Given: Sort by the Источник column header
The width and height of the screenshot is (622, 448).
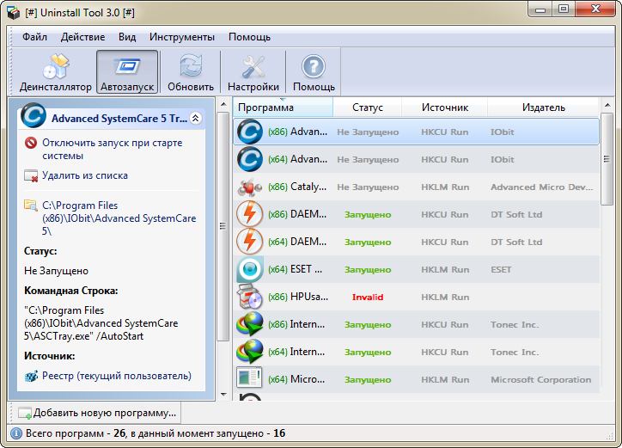Looking at the screenshot, I should pyautogui.click(x=445, y=107).
